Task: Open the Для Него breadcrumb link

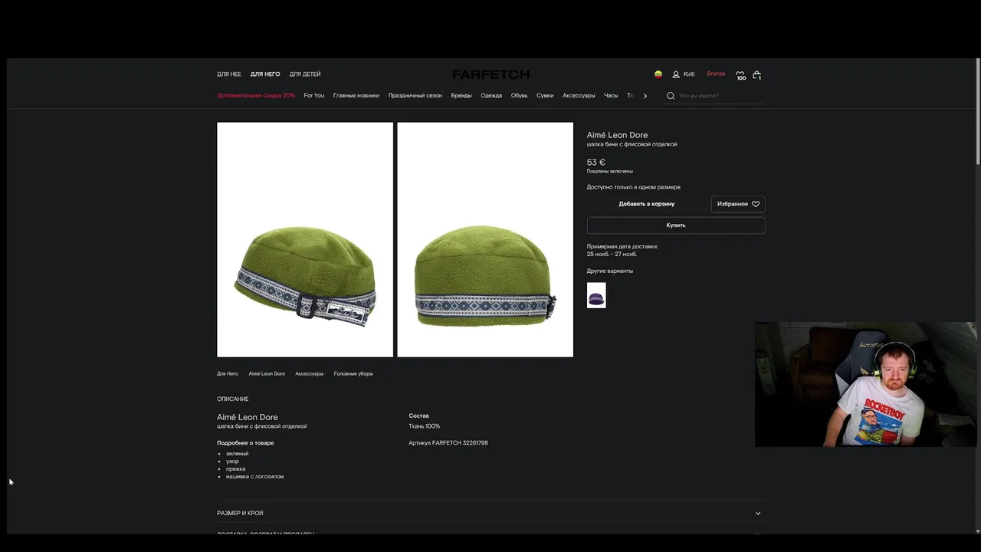Action: 228,373
